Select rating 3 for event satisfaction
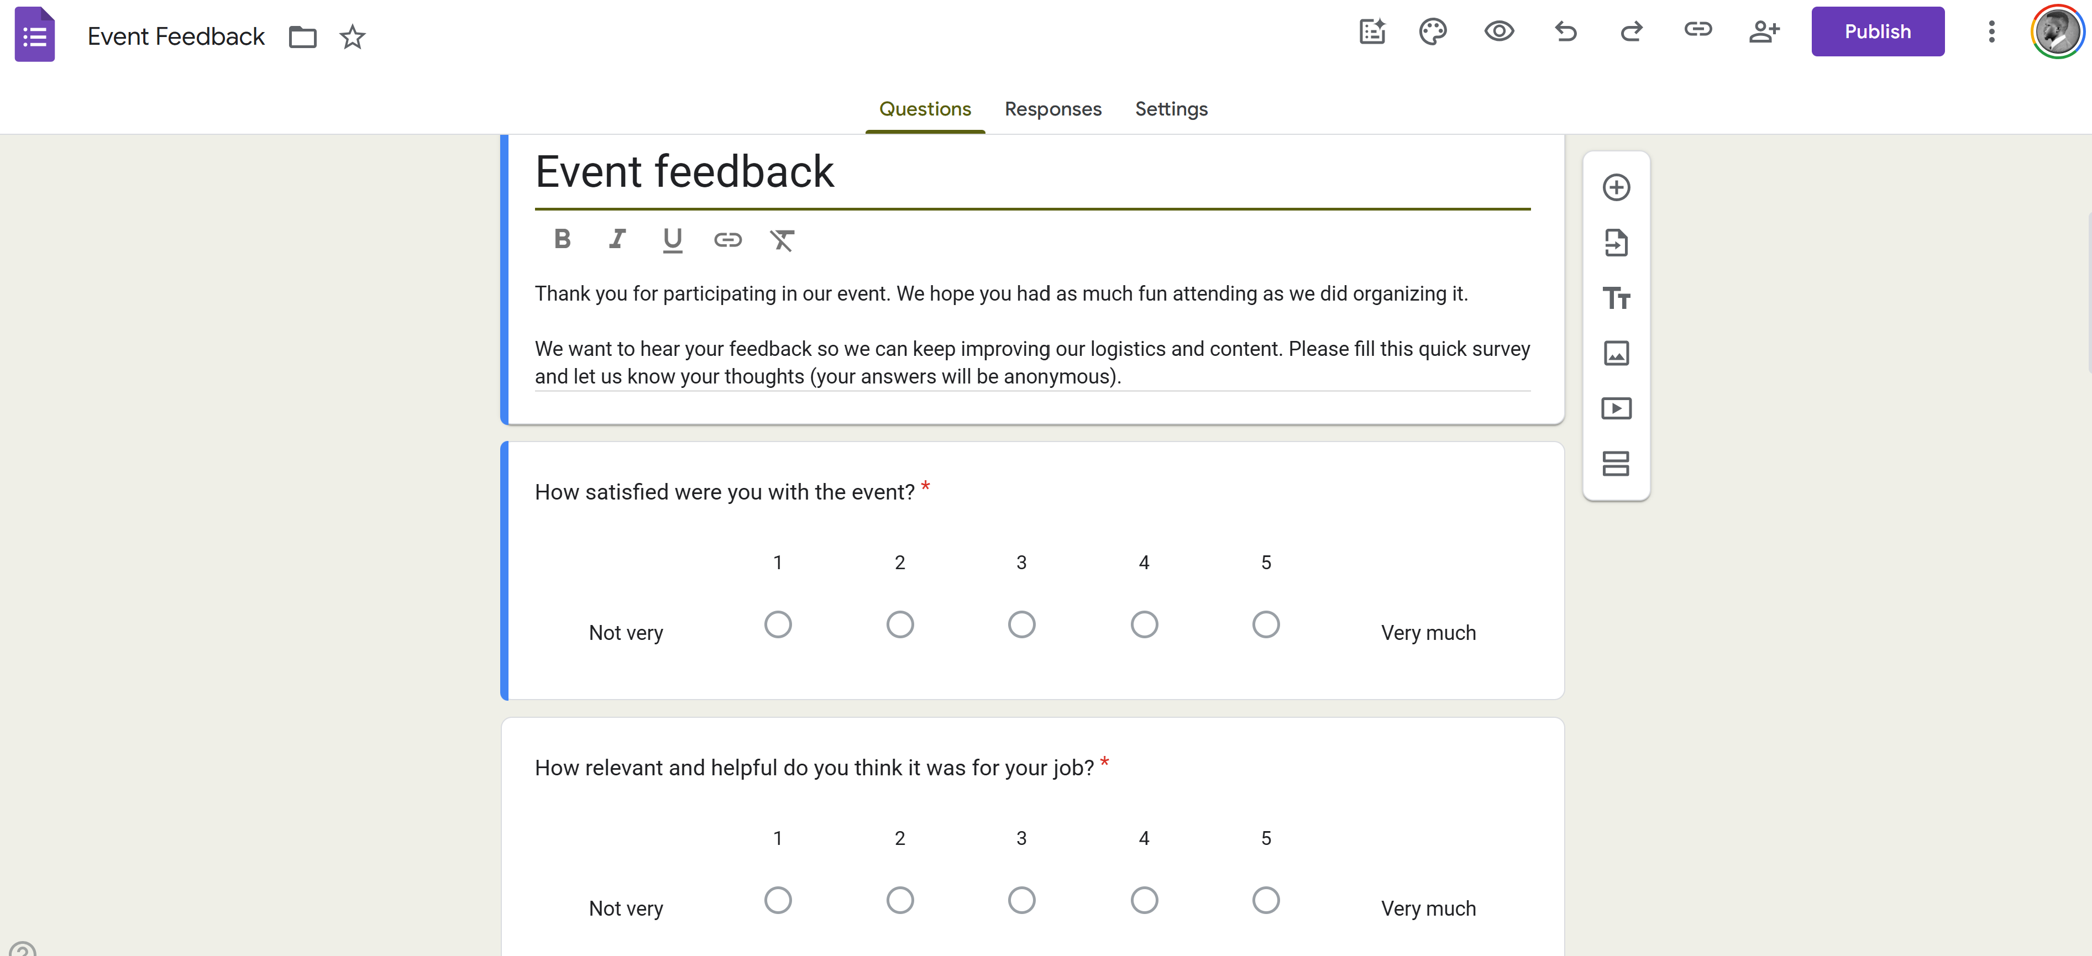 [x=1021, y=624]
